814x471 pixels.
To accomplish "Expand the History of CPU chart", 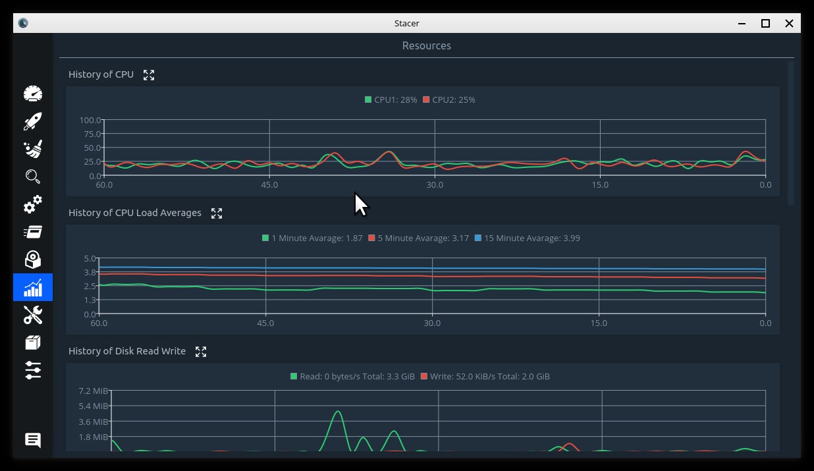I will (149, 75).
